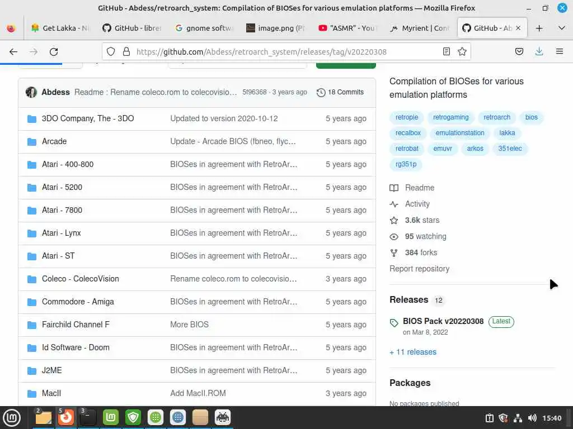Select the recalbox topic tag
Image resolution: width=573 pixels, height=429 pixels.
click(408, 133)
